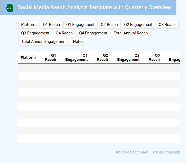
Task: Click the Notes tag
Action: pyautogui.click(x=78, y=42)
